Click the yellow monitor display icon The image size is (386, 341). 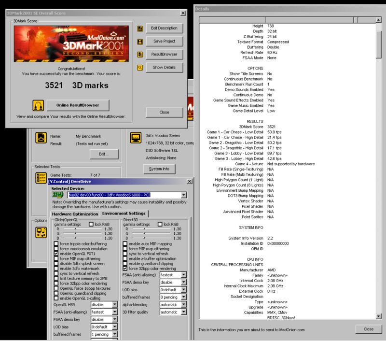point(136,139)
